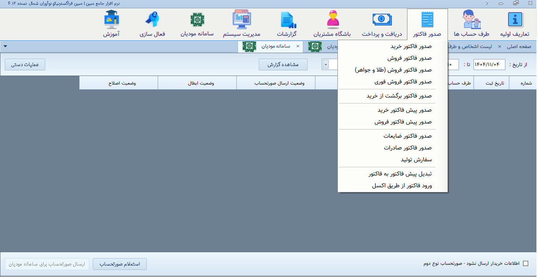Select صدور پیش فاکتور خرید menu item

click(x=404, y=110)
